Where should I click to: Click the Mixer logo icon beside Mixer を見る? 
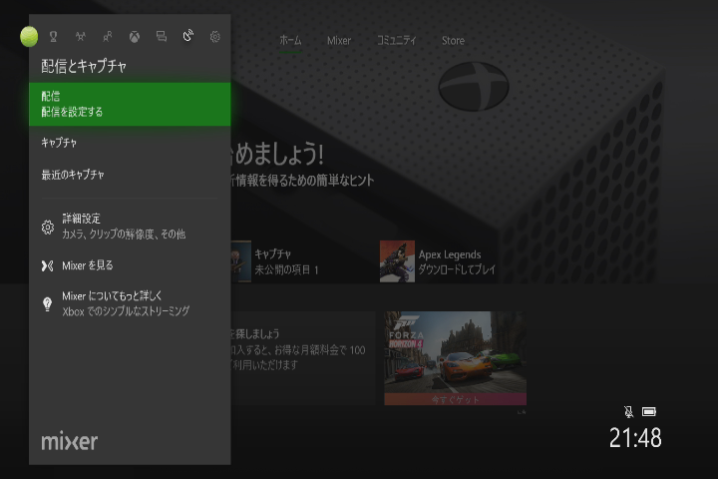click(x=47, y=265)
